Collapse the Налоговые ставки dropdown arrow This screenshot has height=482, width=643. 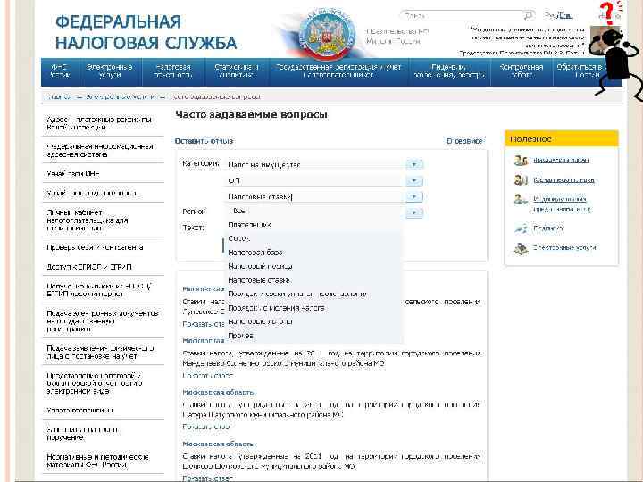(x=414, y=196)
